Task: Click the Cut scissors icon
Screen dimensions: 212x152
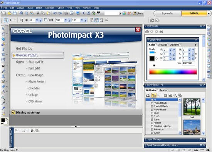Action: coord(38,13)
